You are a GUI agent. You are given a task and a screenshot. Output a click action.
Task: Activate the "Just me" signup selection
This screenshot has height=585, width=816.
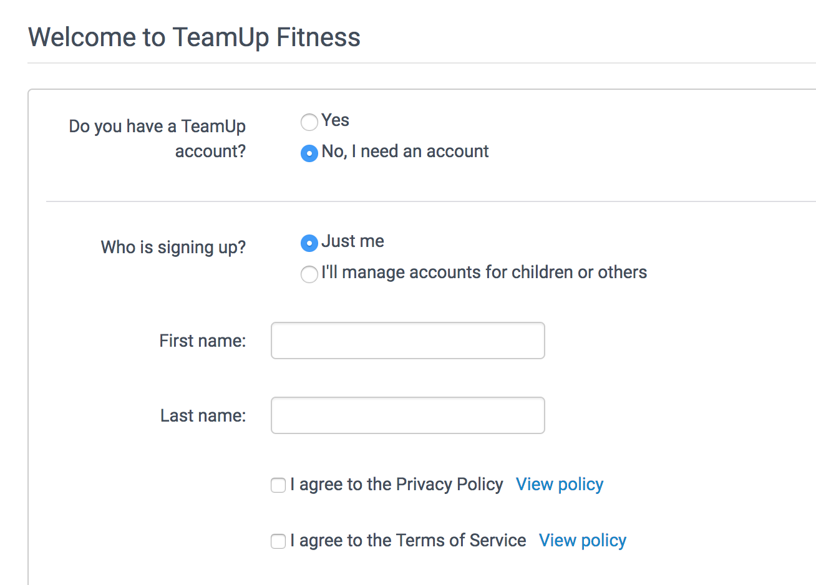[309, 243]
